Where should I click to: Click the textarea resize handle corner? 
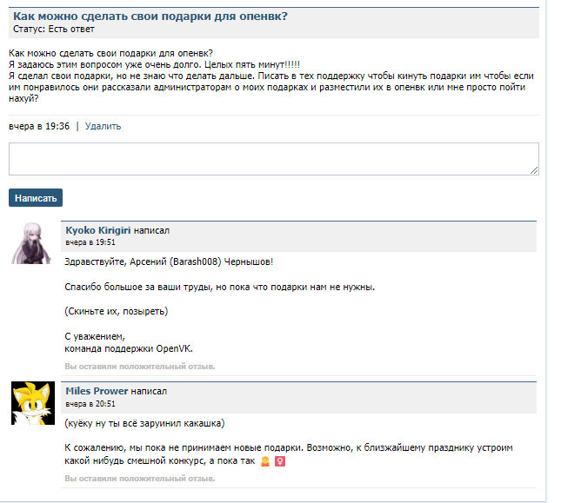(x=533, y=170)
